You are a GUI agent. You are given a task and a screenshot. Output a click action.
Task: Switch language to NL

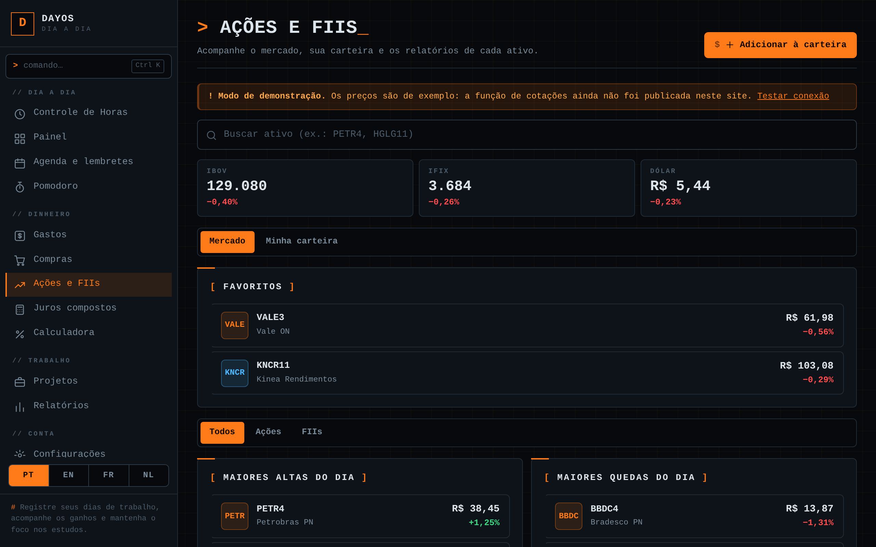point(149,475)
